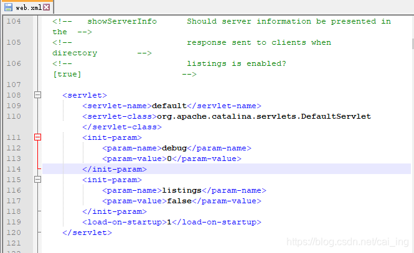Click line number 110 in the margin
Viewport: 414px width, 253px height.
pos(14,116)
